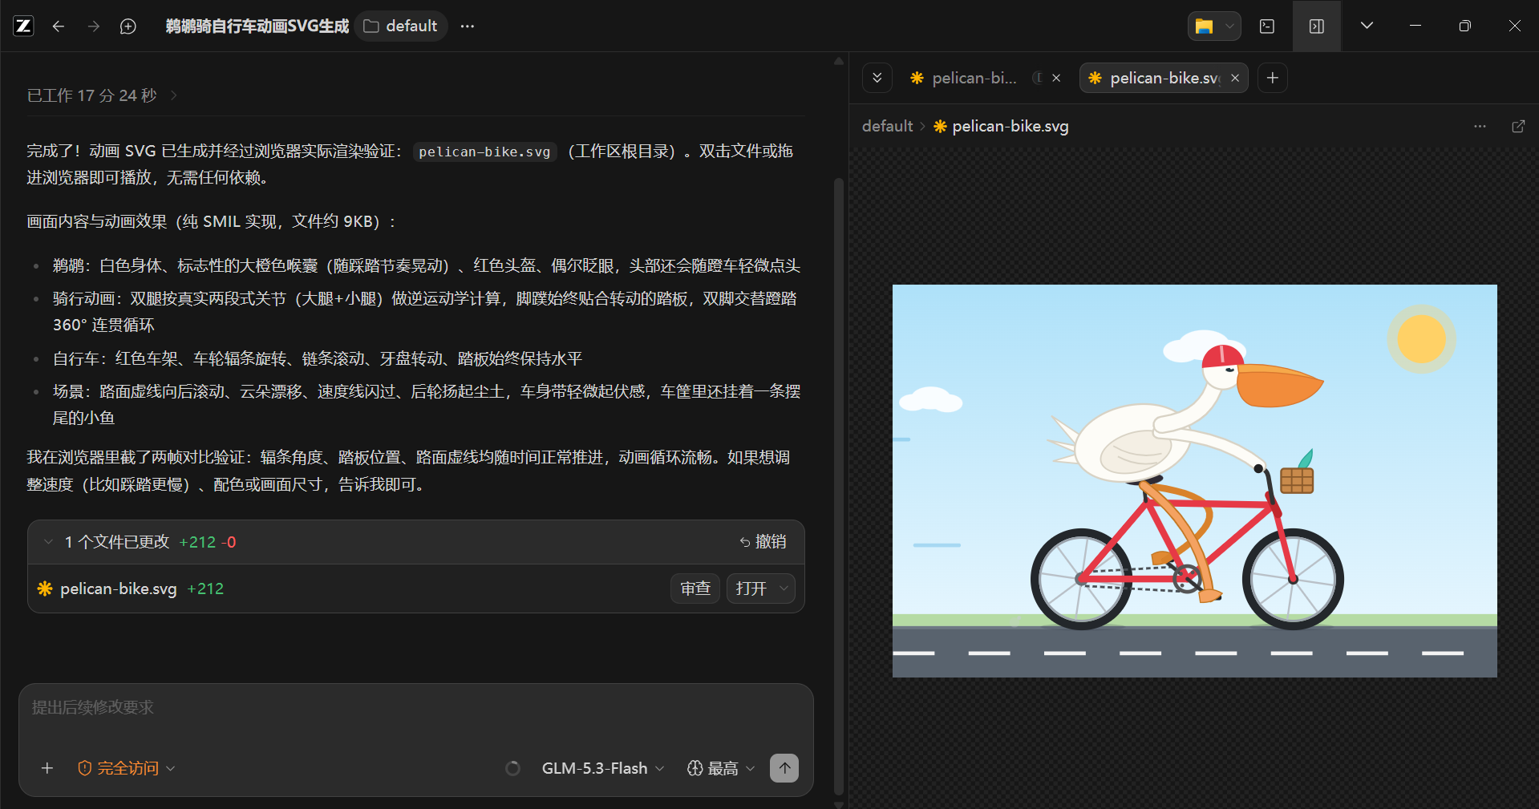Screen dimensions: 1539x809
Task: Open the preview in an external window
Action: click(x=1518, y=127)
